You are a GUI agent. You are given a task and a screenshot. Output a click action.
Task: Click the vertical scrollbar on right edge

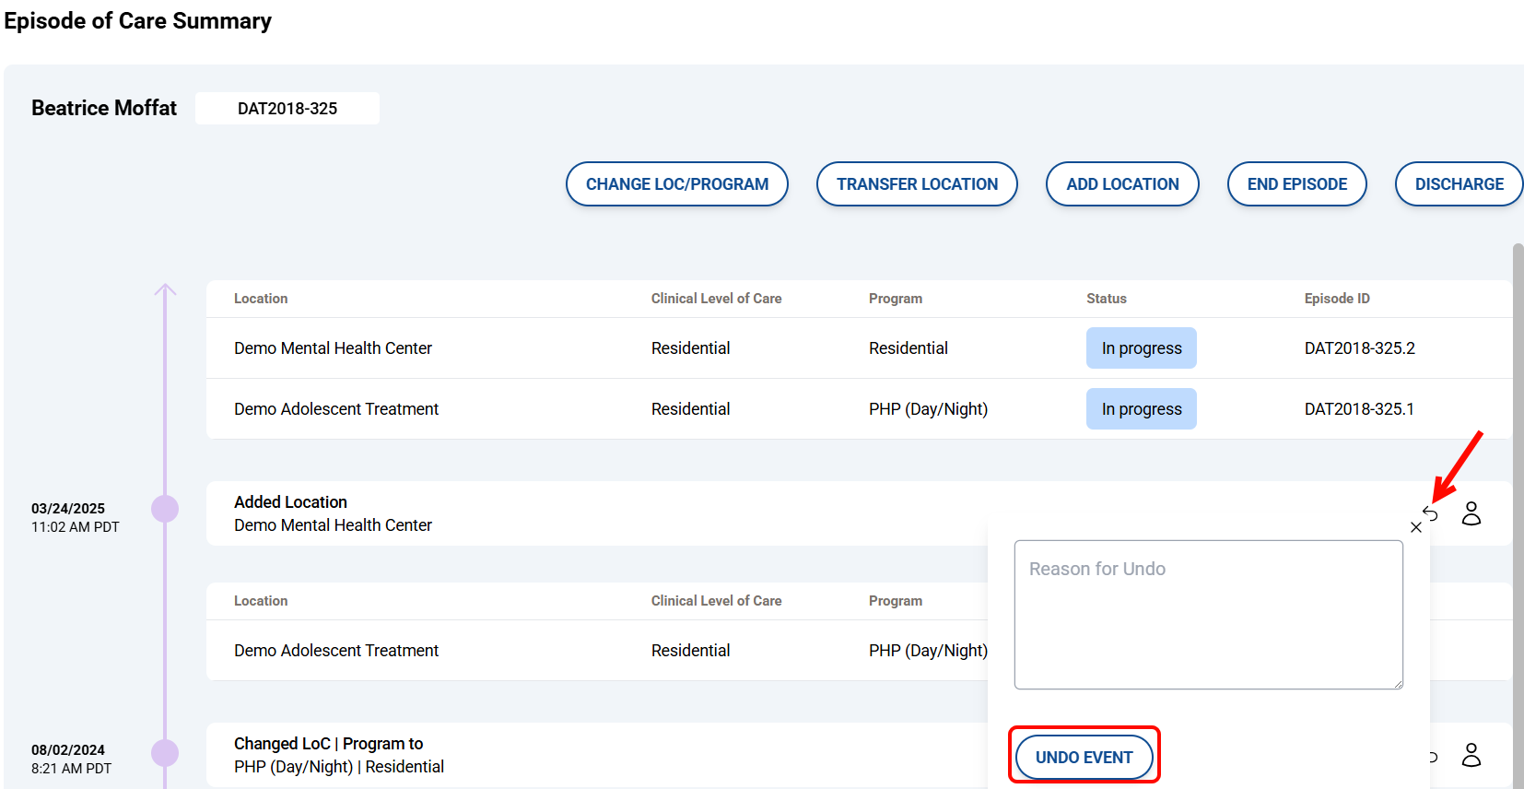[x=1518, y=461]
